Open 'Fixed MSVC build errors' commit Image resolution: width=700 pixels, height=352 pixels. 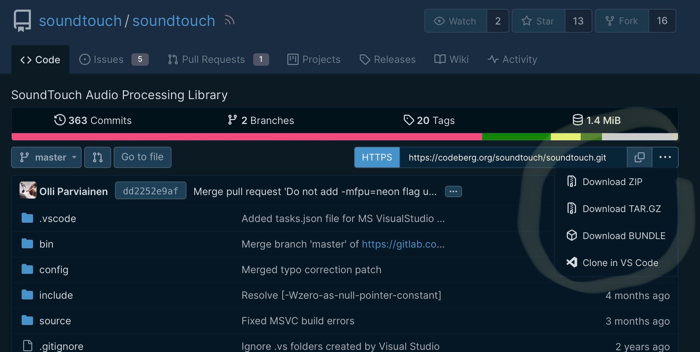pos(298,321)
